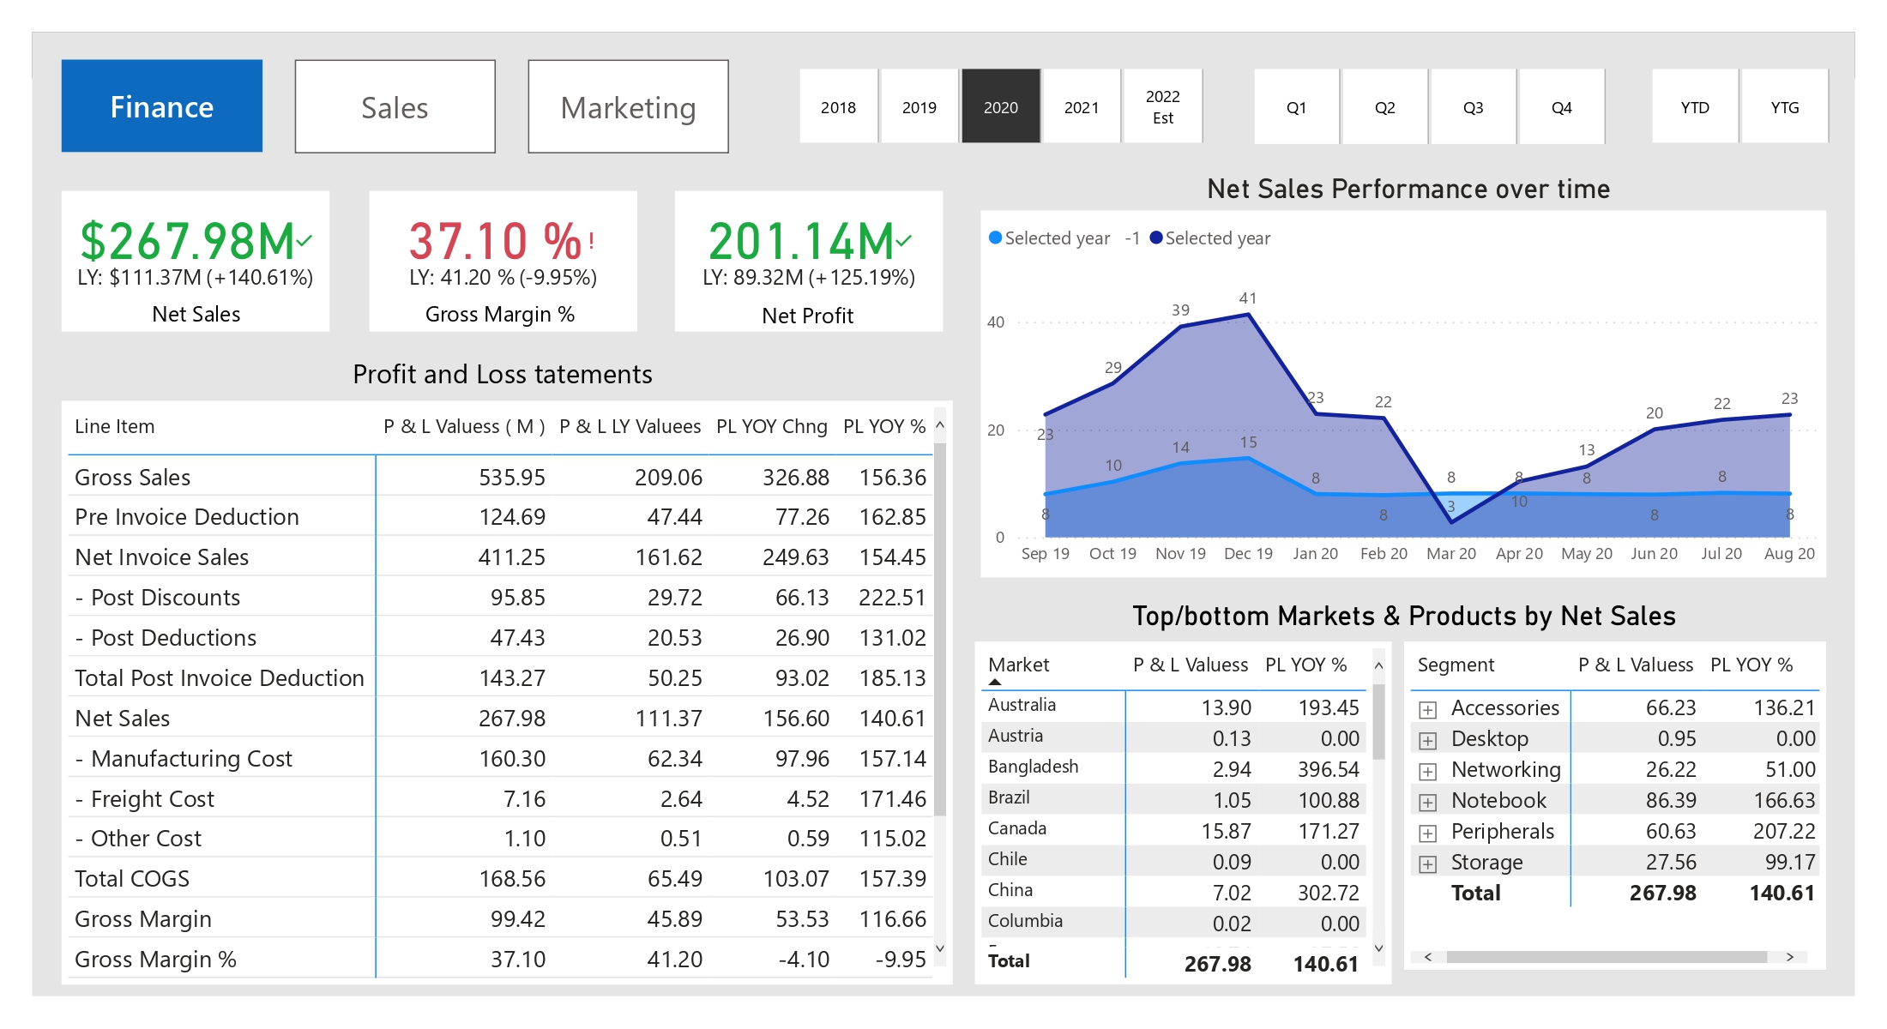The image size is (1887, 1029).
Task: Click the sort arrow under the Market column header
Action: click(995, 680)
